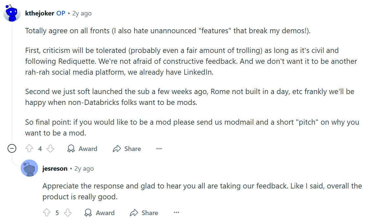
Task: Click the vote count on jesreson's reply
Action: point(57,212)
